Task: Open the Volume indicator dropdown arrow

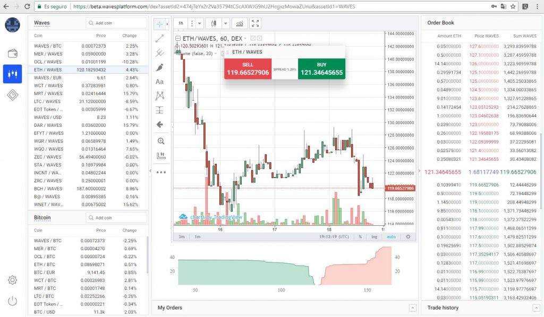Action: (x=216, y=54)
